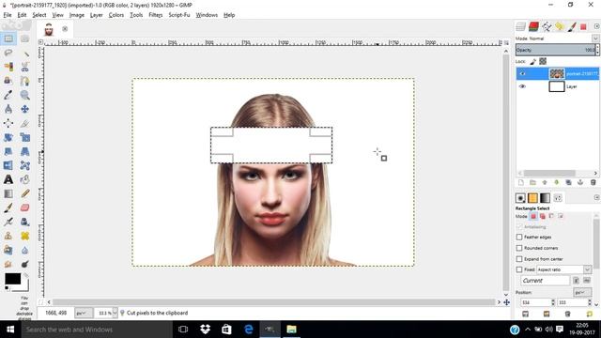This screenshot has width=601, height=338.
Task: Open tool options dock configuration menu
Action: pos(597,197)
